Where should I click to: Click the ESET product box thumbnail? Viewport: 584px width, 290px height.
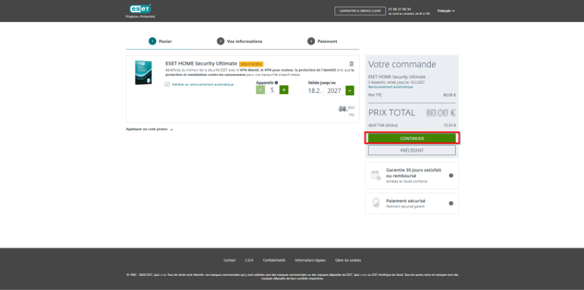coord(143,73)
